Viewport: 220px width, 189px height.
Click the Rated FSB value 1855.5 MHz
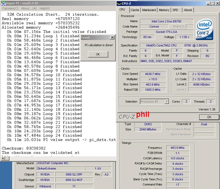(x=153, y=90)
